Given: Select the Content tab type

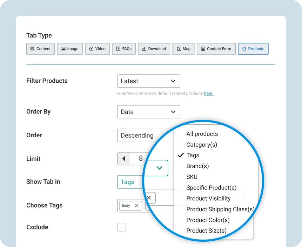Looking at the screenshot, I should 40,49.
